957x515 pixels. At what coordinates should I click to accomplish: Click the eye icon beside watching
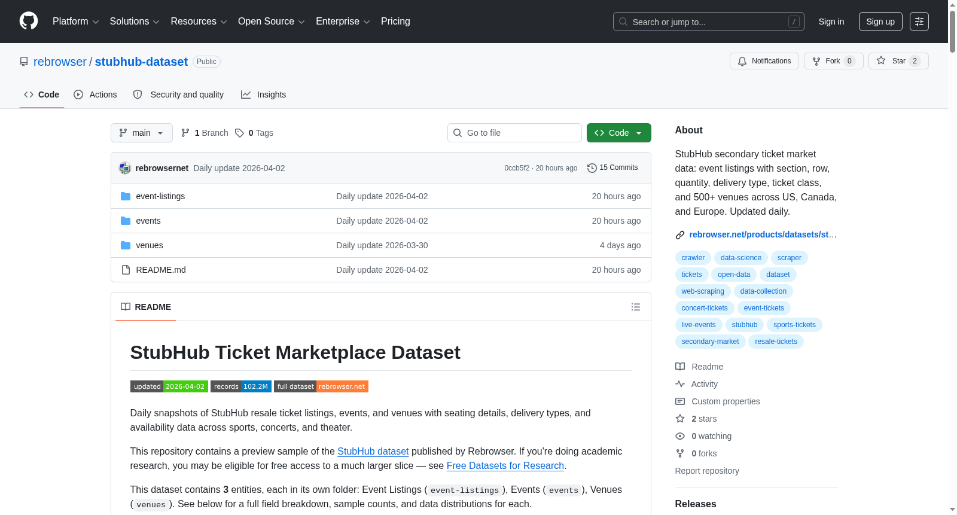click(680, 436)
